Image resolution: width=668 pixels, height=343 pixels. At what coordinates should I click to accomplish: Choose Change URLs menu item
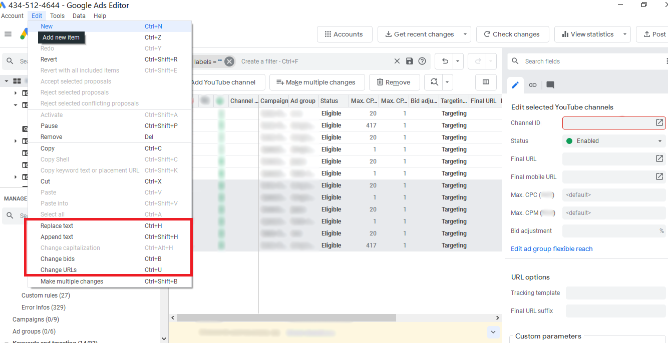(x=110, y=269)
